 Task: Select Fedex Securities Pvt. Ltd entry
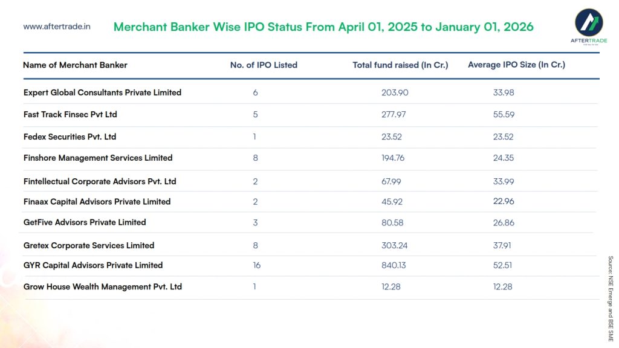(70, 137)
